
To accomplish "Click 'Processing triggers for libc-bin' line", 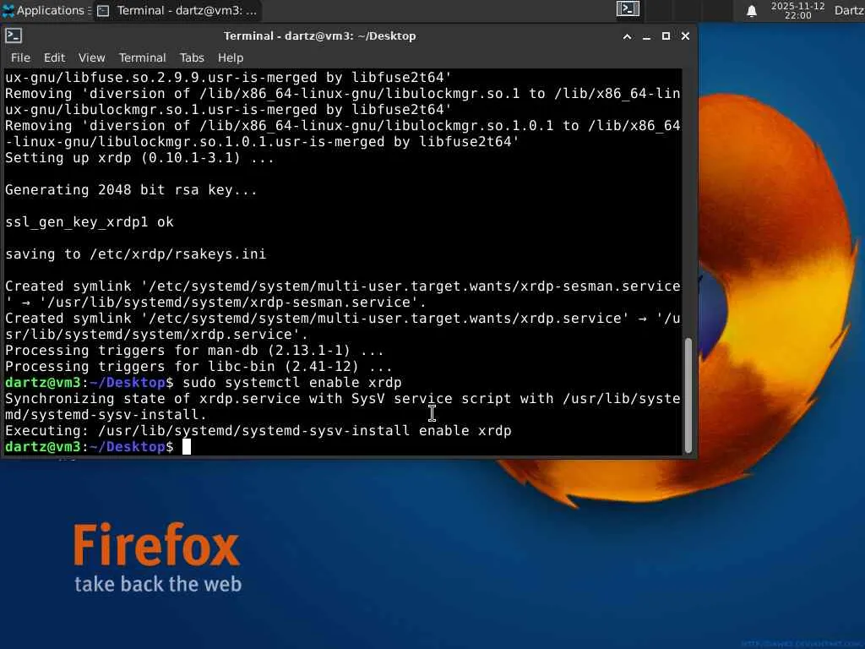I will [x=198, y=367].
